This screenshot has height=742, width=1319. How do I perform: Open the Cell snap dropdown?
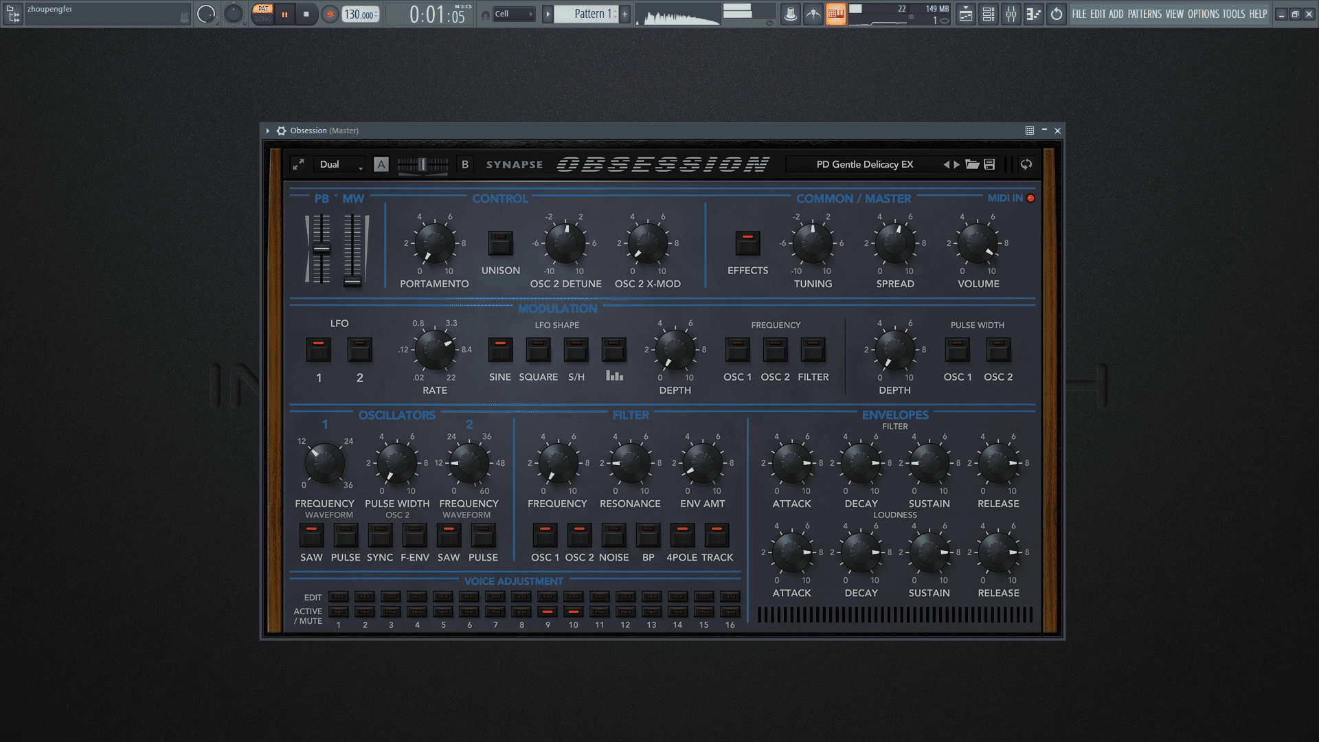tap(513, 14)
